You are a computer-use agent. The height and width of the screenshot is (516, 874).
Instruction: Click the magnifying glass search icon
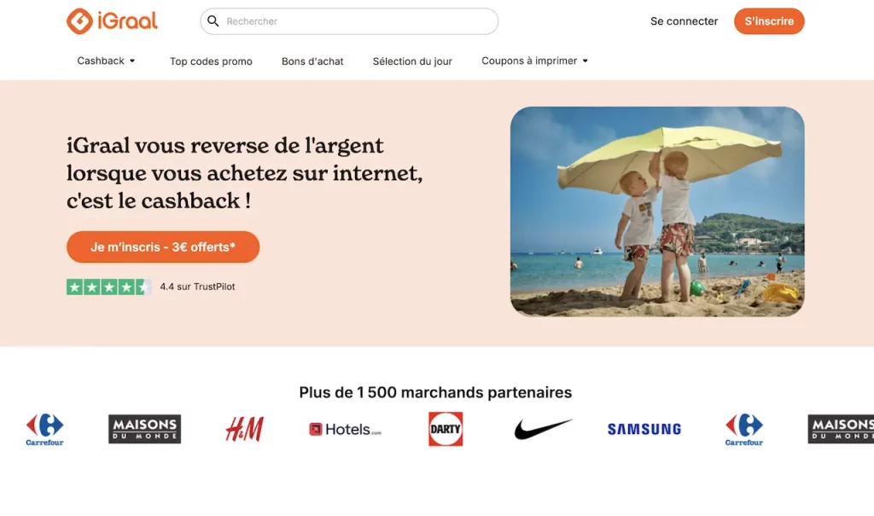pyautogui.click(x=213, y=21)
